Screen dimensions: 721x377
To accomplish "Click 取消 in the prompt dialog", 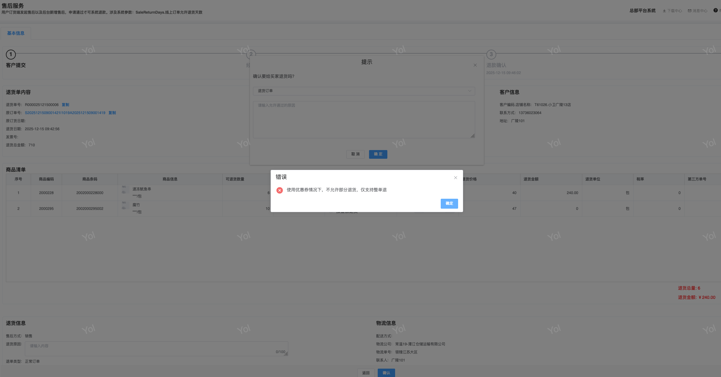I will point(355,154).
